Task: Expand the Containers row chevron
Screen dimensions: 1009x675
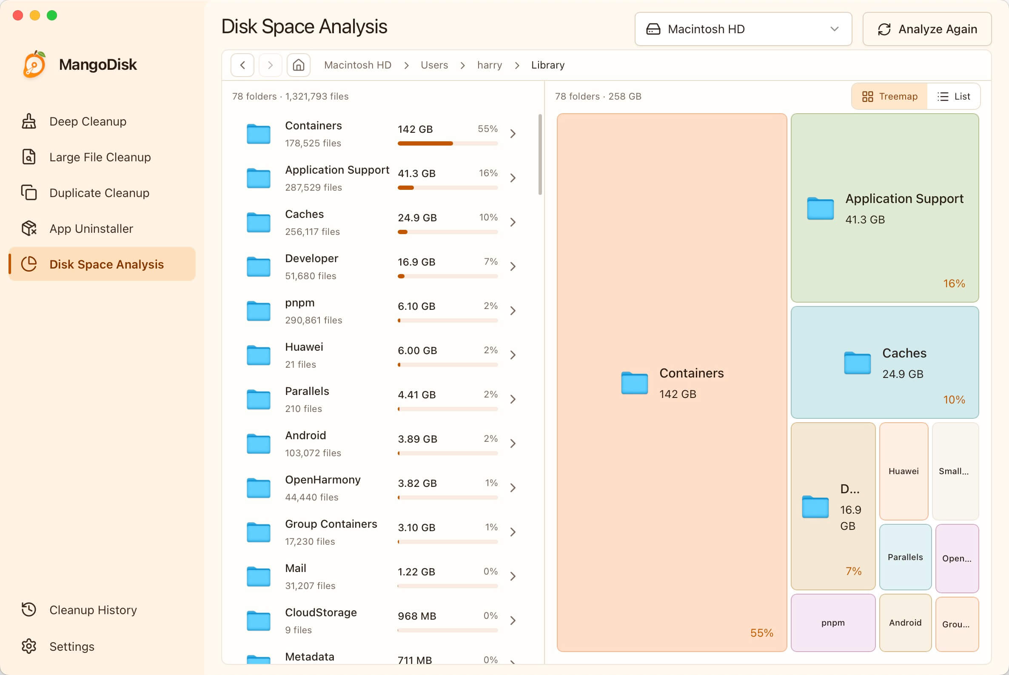Action: click(x=513, y=134)
